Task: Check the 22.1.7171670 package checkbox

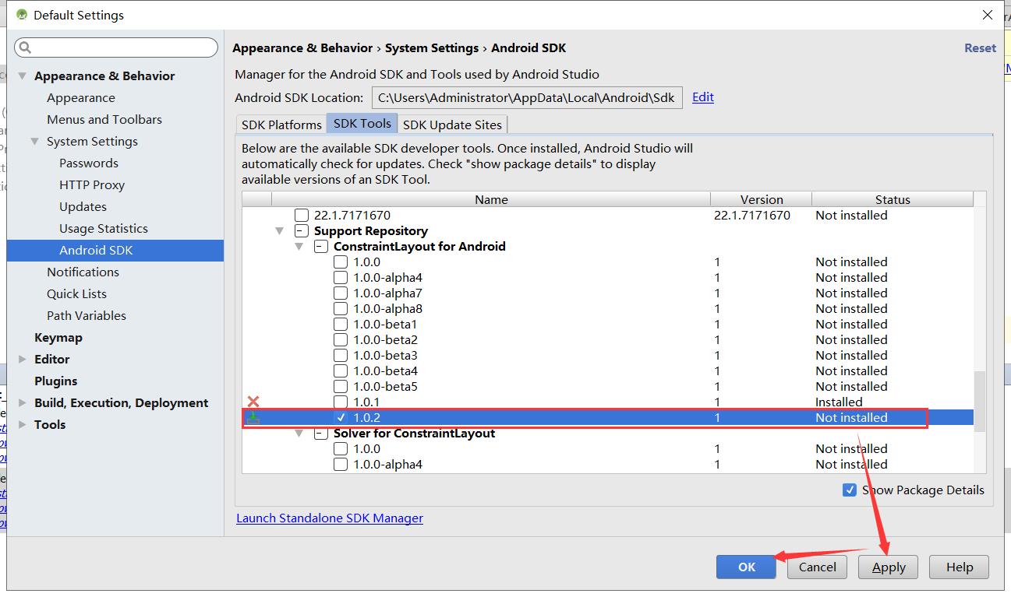Action: [x=302, y=215]
